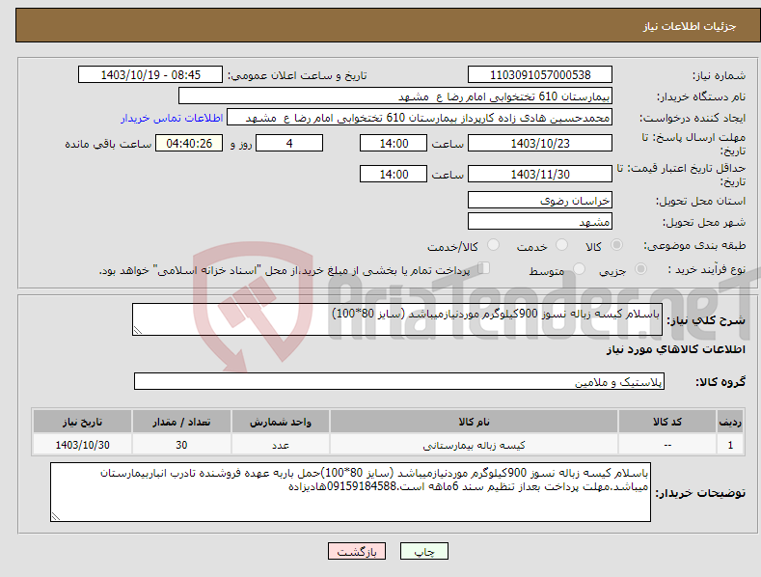The height and width of the screenshot is (577, 761).
Task: Click the response deadline time 14:00 field
Action: (394, 143)
